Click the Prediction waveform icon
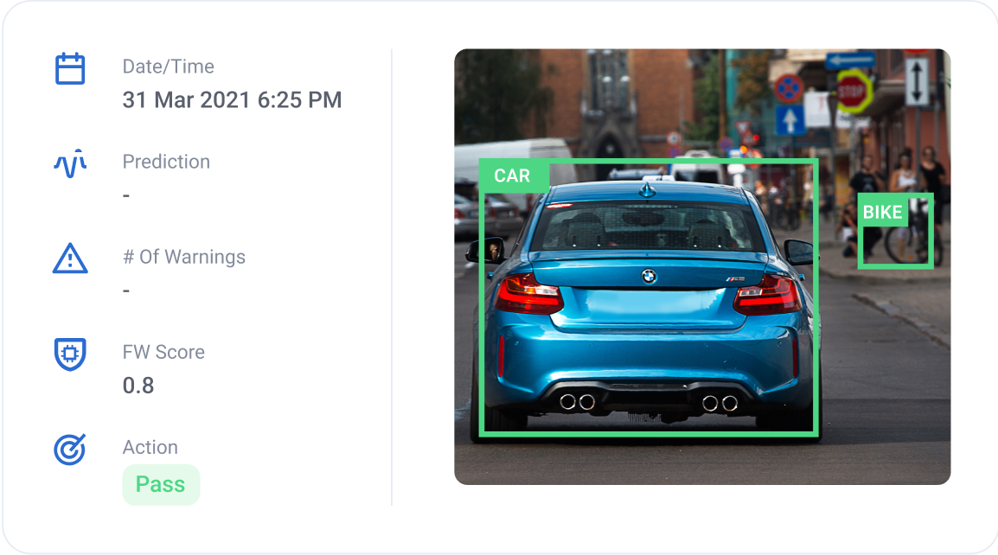 point(70,163)
